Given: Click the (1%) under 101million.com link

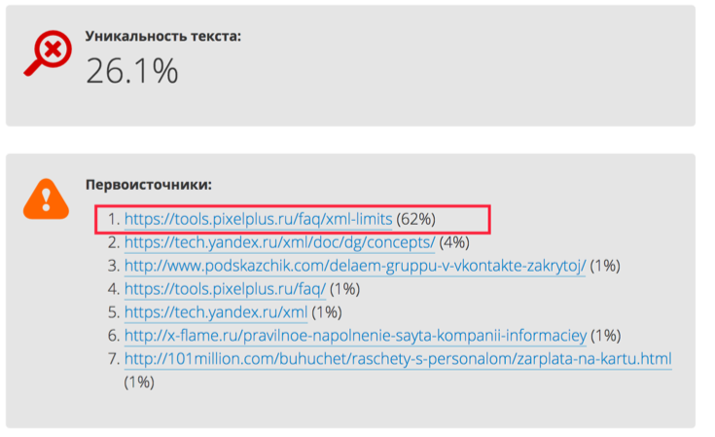Looking at the screenshot, I should [139, 383].
